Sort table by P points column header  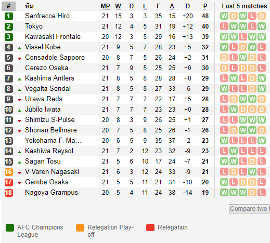click(205, 6)
